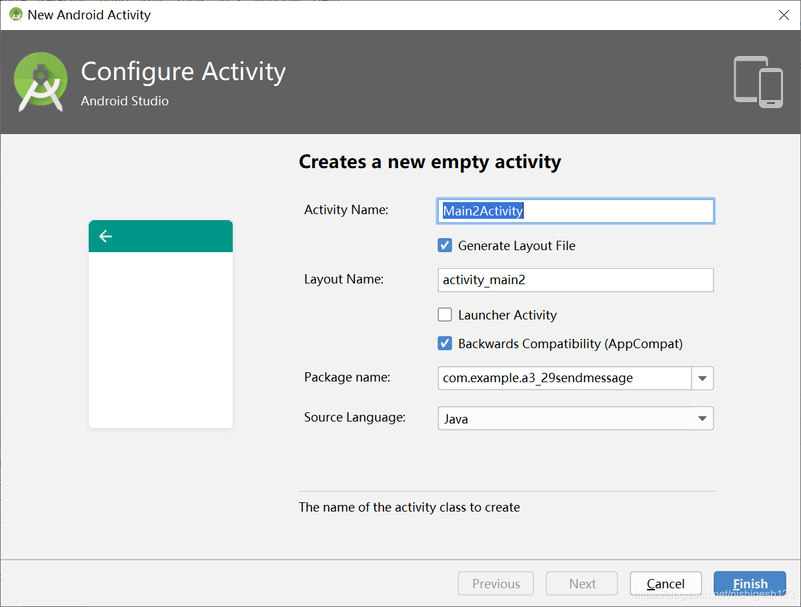This screenshot has height=607, width=801.
Task: Click the Layout Name text field
Action: tap(576, 280)
